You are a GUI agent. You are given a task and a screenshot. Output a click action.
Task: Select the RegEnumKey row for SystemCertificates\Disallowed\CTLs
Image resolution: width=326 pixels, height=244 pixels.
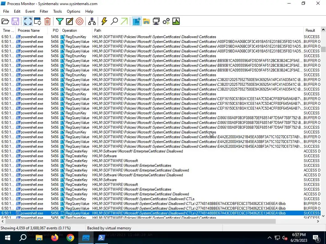(x=160, y=199)
